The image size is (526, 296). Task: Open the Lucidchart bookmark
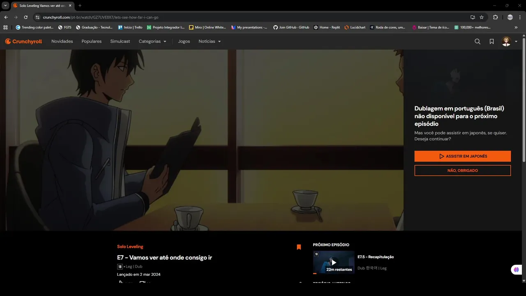(355, 28)
